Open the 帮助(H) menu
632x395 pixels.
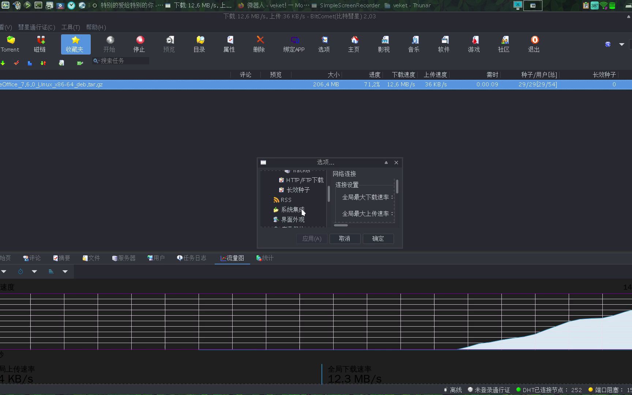96,27
